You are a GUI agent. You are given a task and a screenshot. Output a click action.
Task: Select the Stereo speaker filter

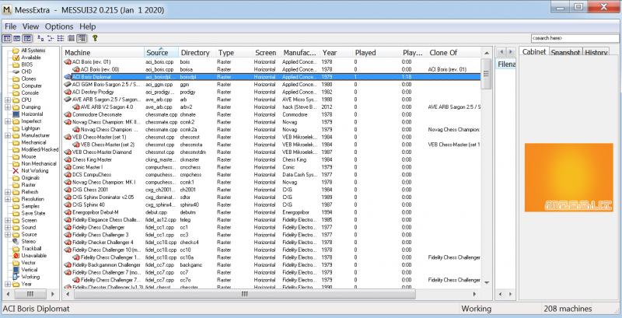(x=28, y=241)
